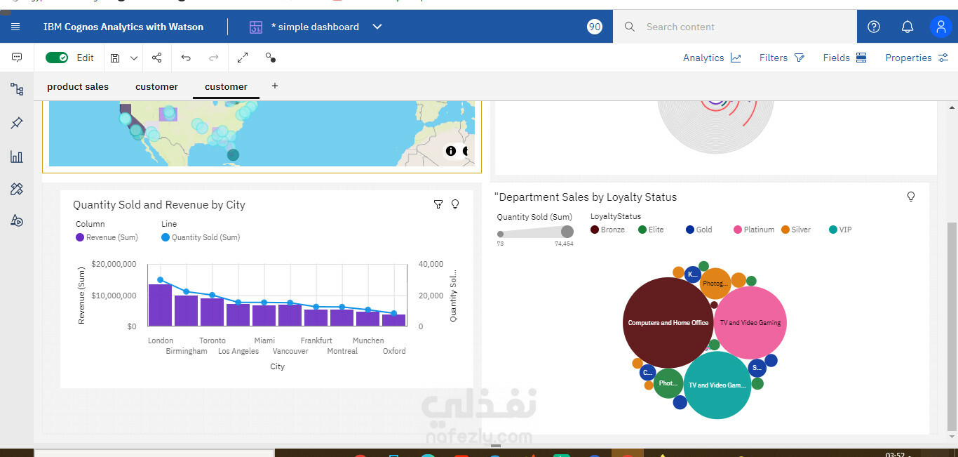This screenshot has width=958, height=457.
Task: Open the widgets panel in the sidebar
Action: pyautogui.click(x=16, y=189)
